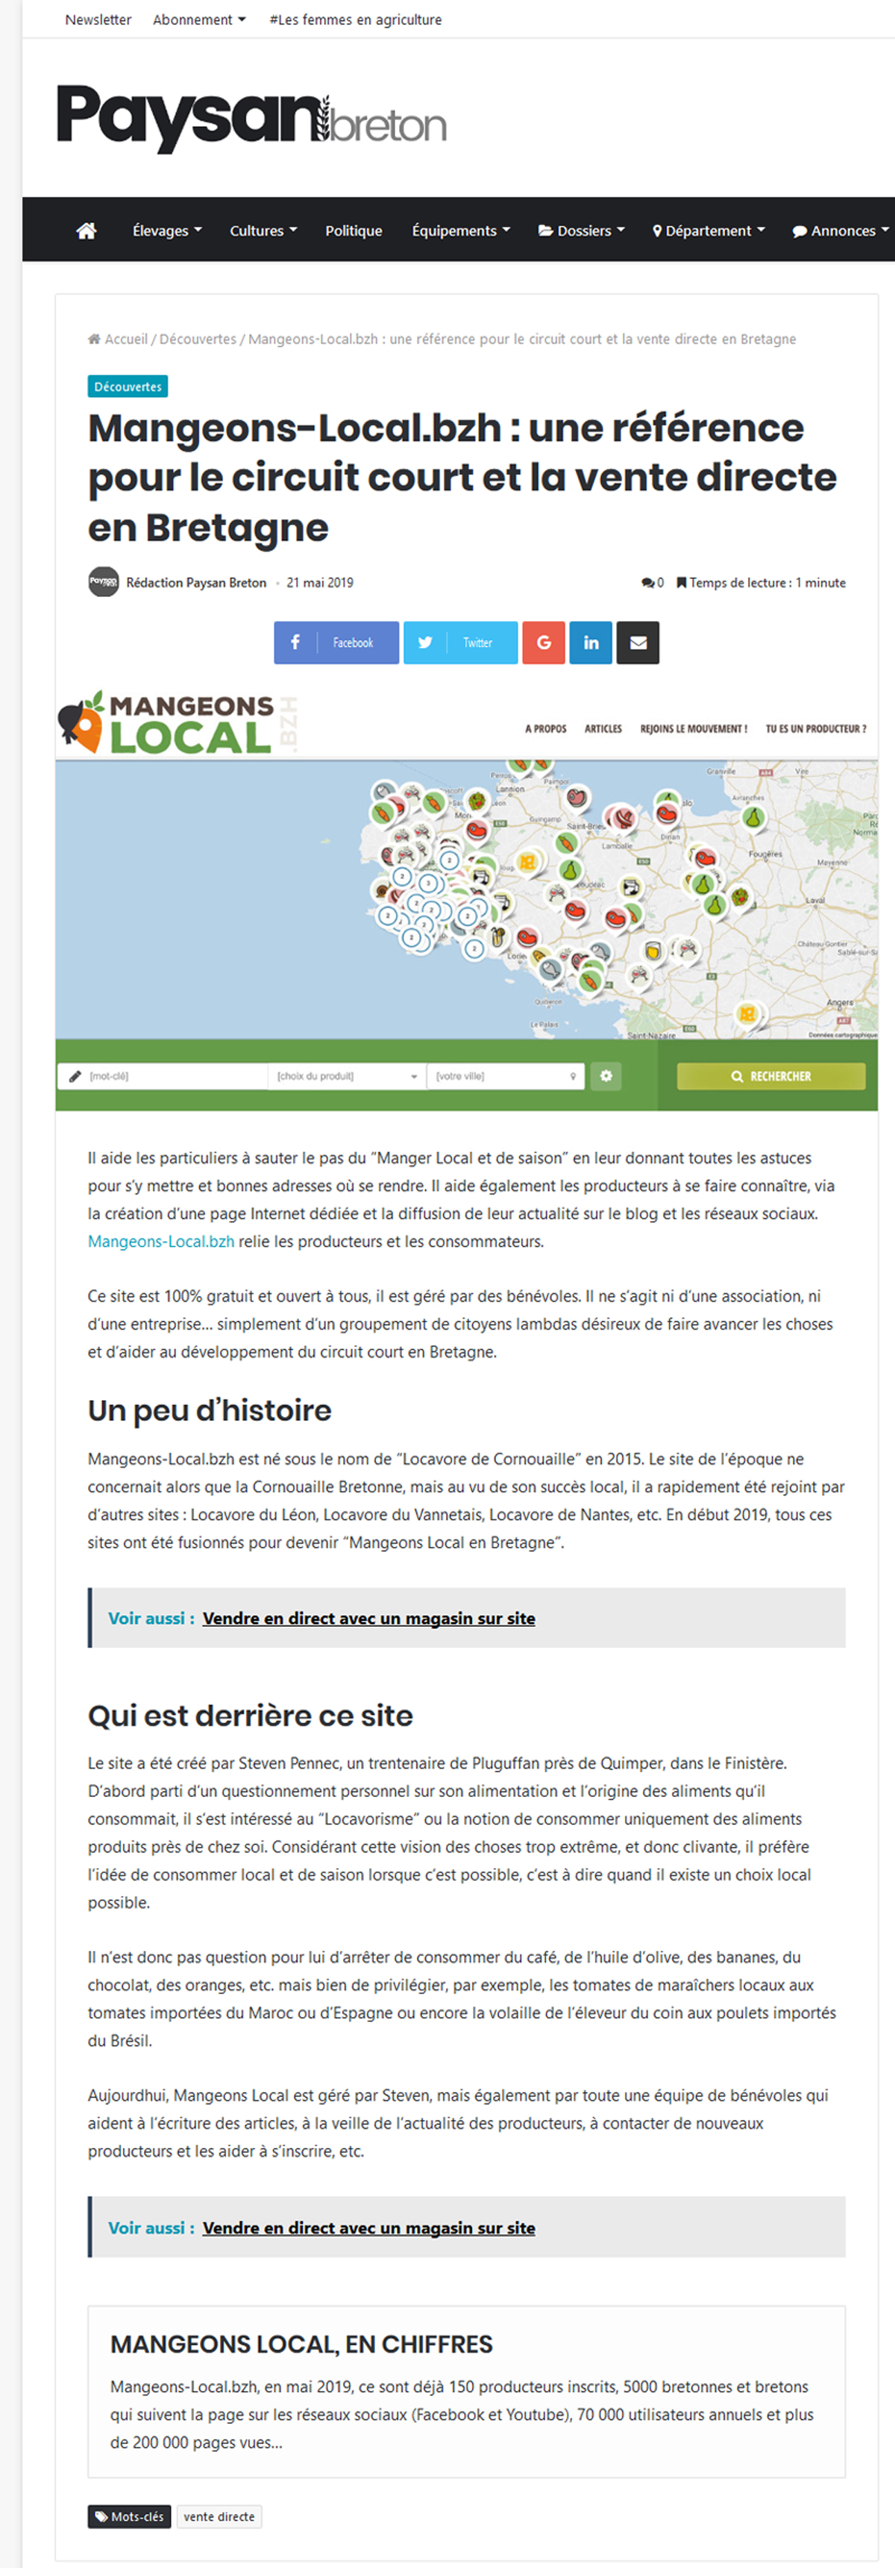Click the vente directe tag
The height and width of the screenshot is (2568, 895).
tap(219, 2517)
